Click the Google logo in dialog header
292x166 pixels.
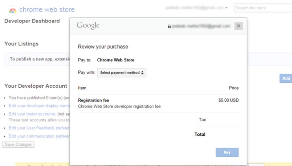pyautogui.click(x=88, y=25)
